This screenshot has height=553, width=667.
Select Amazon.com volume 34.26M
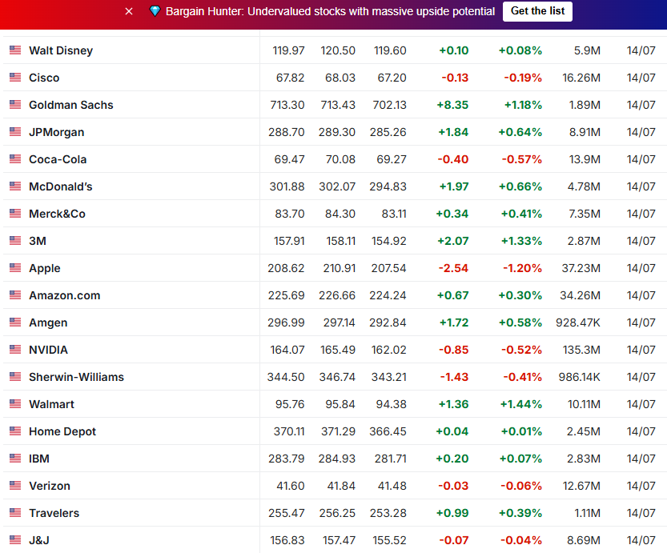coord(581,295)
